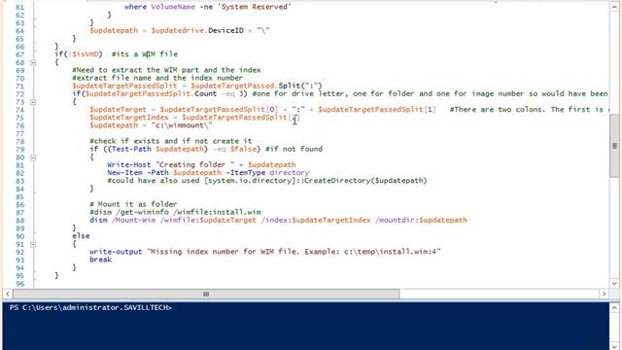
Task: Click horizontal scrollbar right arrow
Action: coord(604,294)
